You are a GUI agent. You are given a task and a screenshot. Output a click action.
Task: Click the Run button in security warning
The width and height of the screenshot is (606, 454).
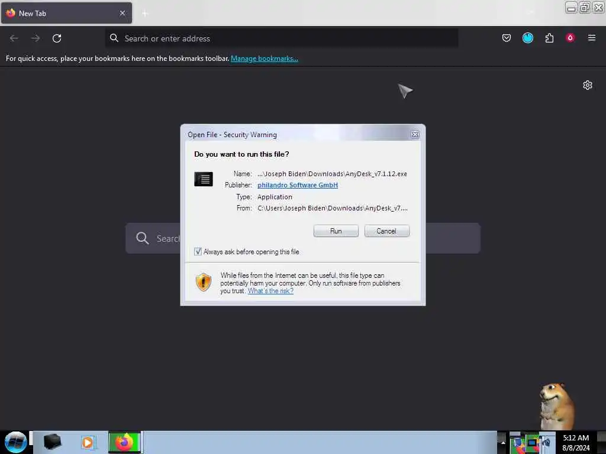336,231
